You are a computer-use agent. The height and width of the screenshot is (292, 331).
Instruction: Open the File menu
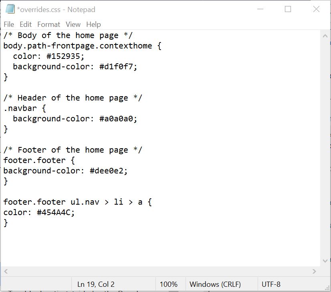8,24
